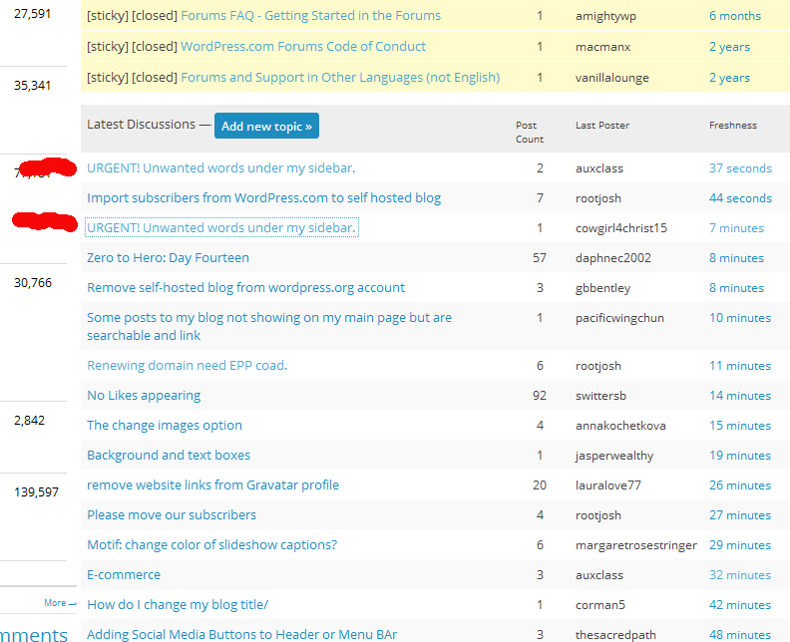Open Please move our subscribers topic
Image resolution: width=790 pixels, height=642 pixels.
(x=172, y=514)
